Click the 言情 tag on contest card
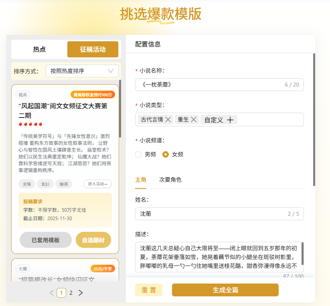The height and width of the screenshot is (306, 330). pos(27,184)
